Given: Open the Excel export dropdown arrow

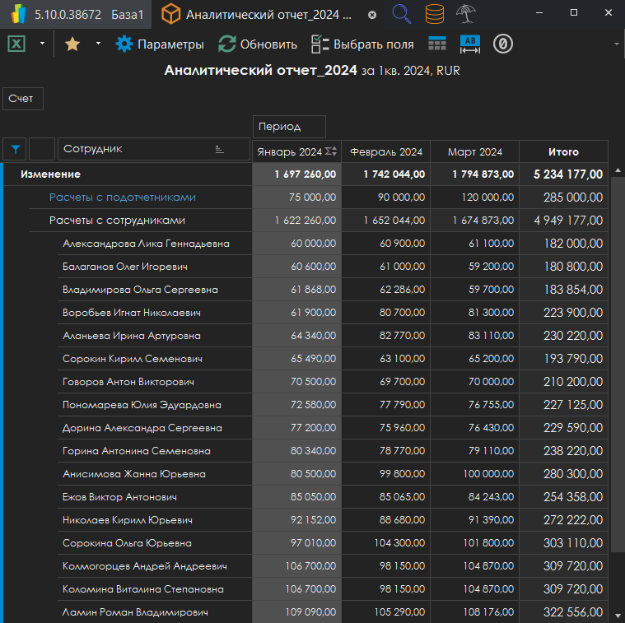Looking at the screenshot, I should pyautogui.click(x=42, y=44).
